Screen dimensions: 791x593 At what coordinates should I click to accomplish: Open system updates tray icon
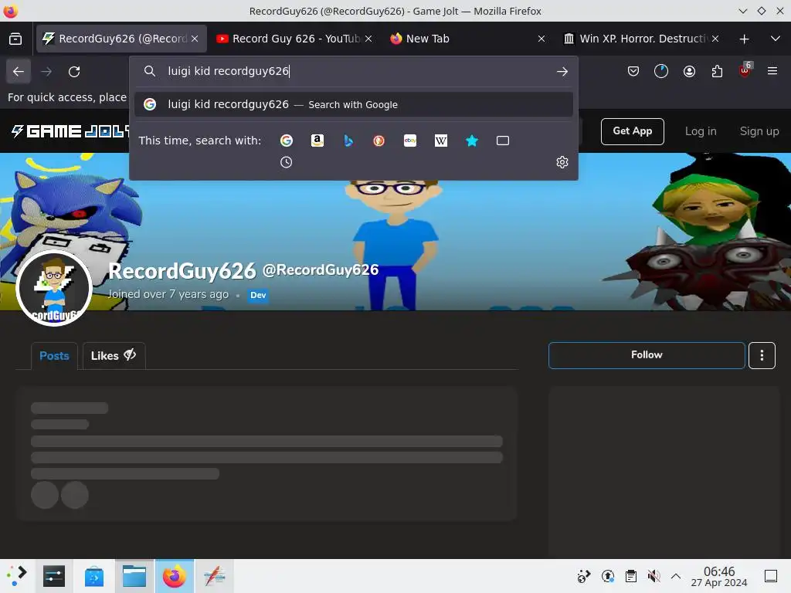[x=607, y=576]
